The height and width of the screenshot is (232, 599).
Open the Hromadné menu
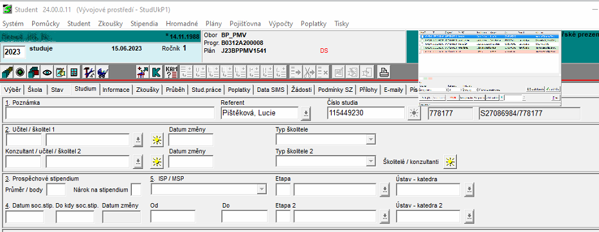[x=181, y=24]
